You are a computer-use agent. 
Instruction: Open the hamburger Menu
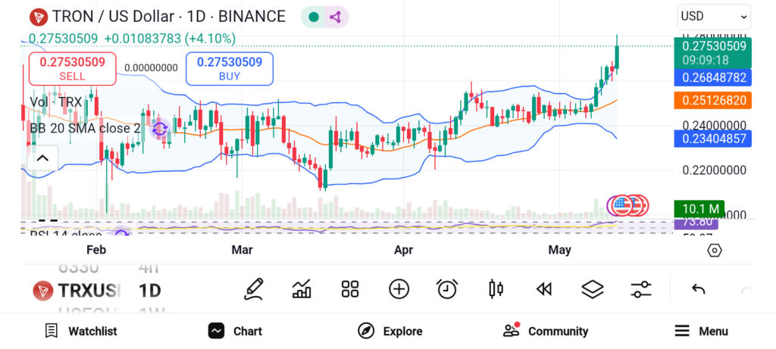tap(701, 331)
